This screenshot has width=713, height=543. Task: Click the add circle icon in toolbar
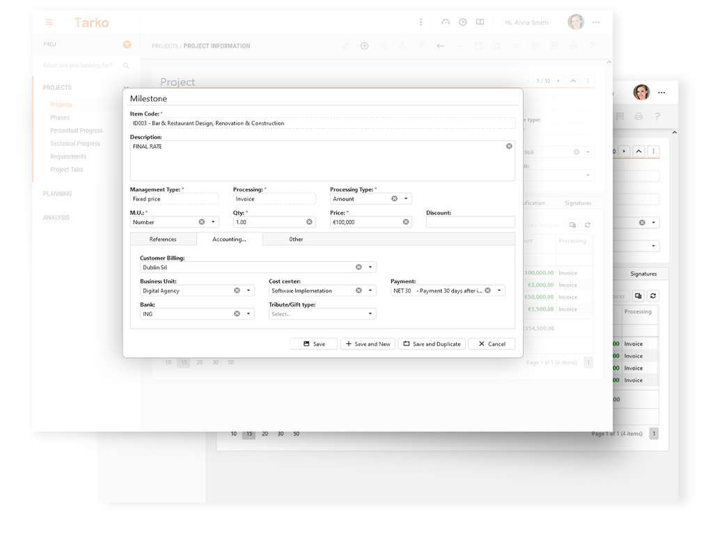point(364,46)
